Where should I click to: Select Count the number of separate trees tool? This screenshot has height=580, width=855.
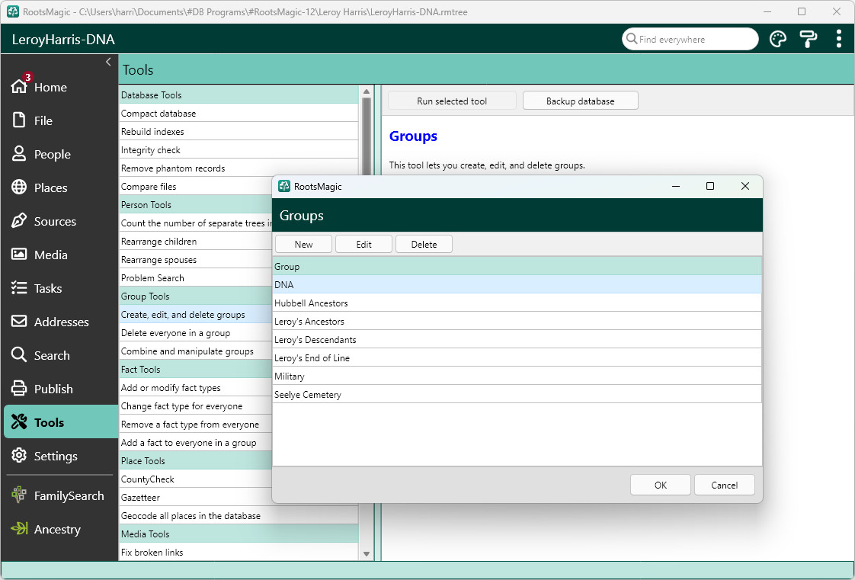click(196, 223)
